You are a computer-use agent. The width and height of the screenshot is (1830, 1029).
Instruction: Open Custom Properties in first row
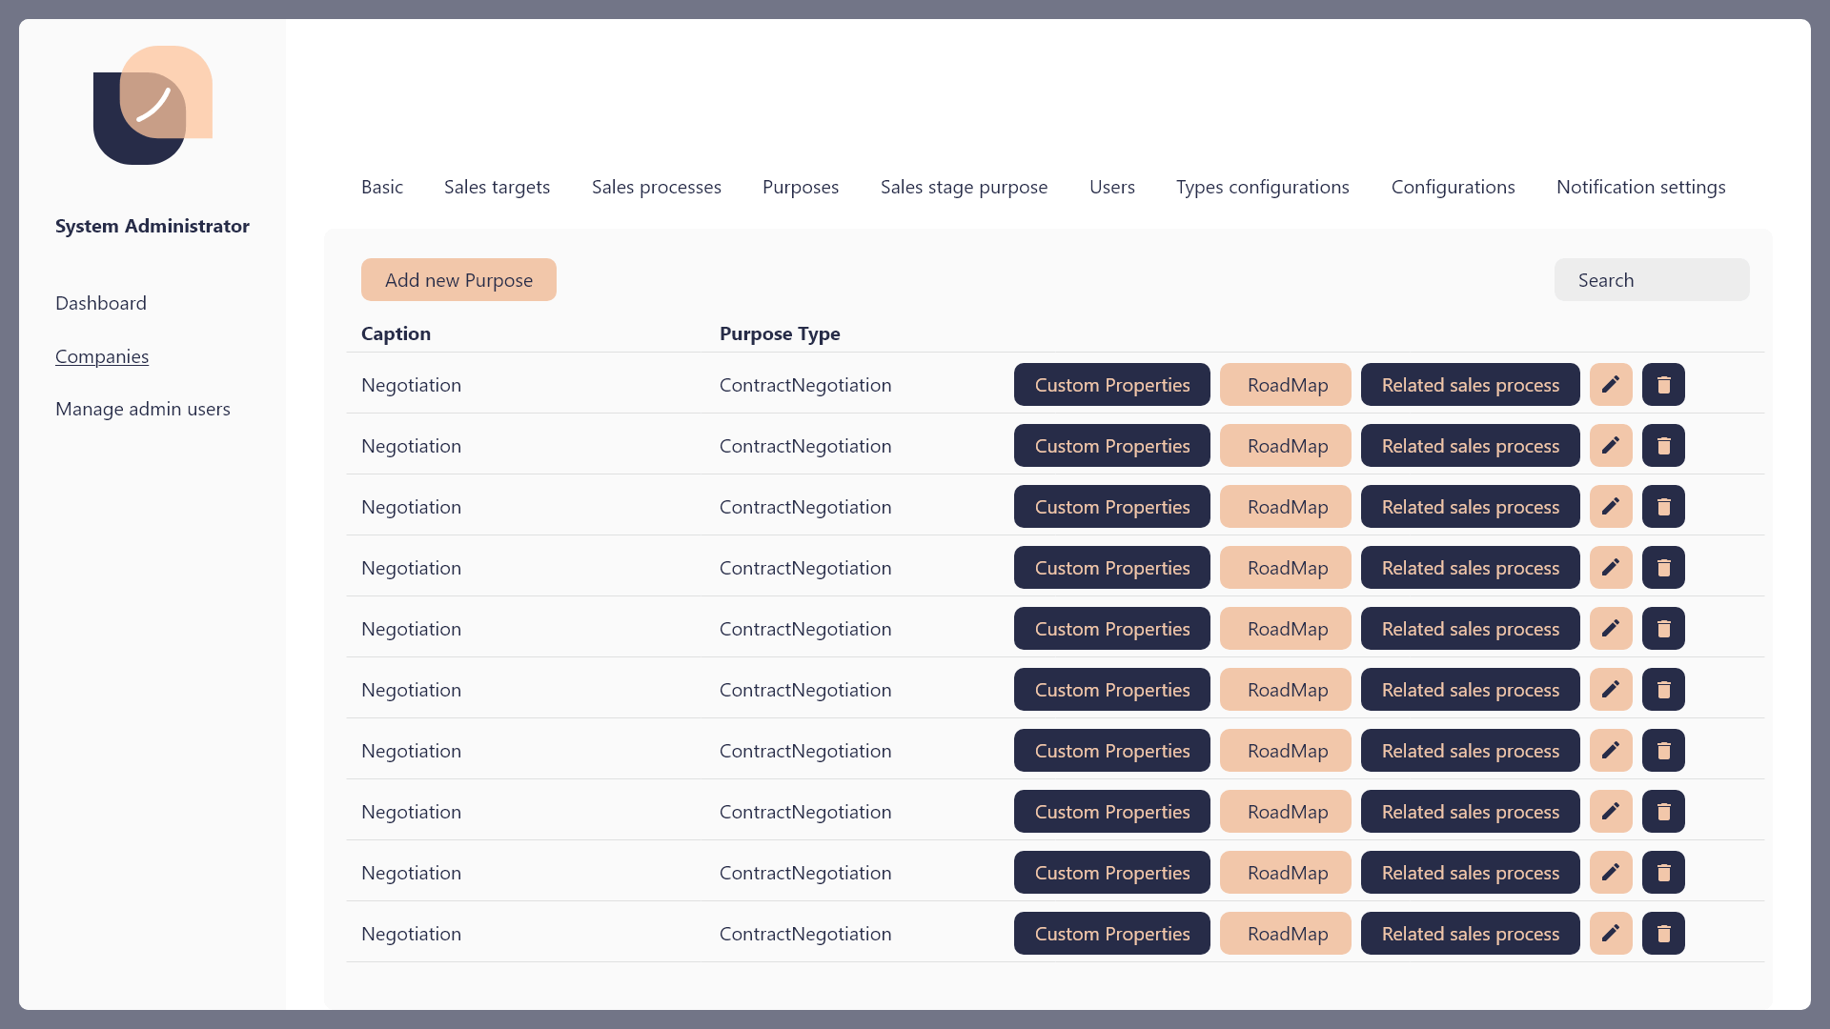[1111, 385]
